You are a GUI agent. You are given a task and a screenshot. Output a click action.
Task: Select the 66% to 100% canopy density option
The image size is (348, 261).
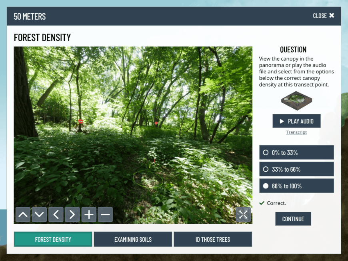(296, 186)
